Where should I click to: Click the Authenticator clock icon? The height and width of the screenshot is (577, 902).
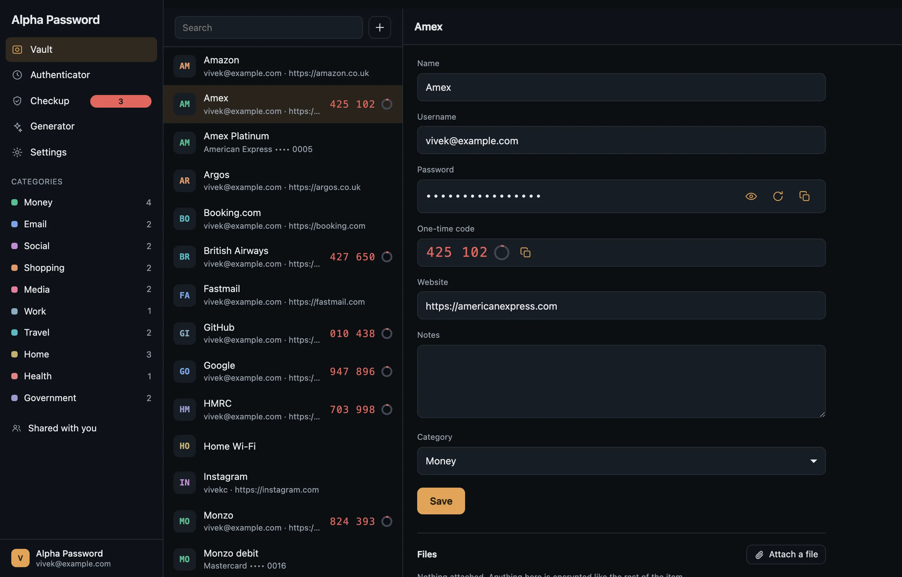pyautogui.click(x=17, y=75)
